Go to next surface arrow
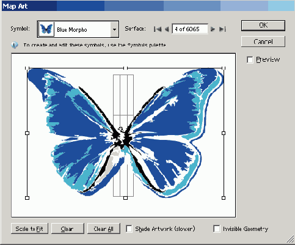The height and width of the screenshot is (245, 295). pos(213,29)
